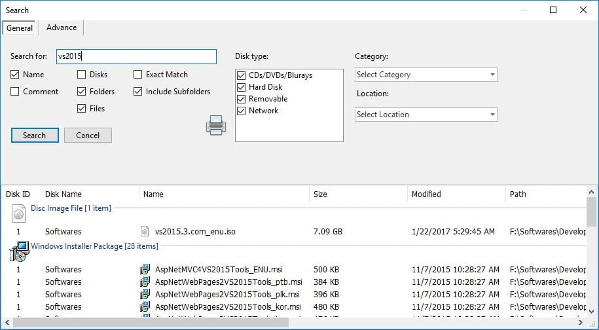
Task: Click the AspNetWebPages2VS2015Tools_kor.msi installer icon
Action: point(145,306)
